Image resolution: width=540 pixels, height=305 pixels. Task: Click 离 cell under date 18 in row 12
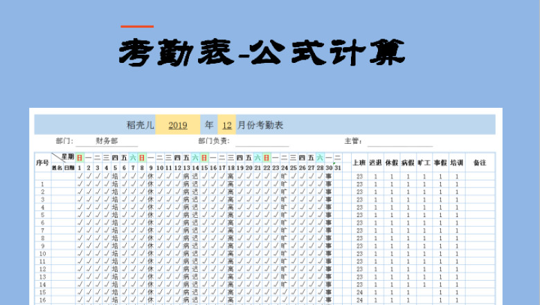[231, 269]
